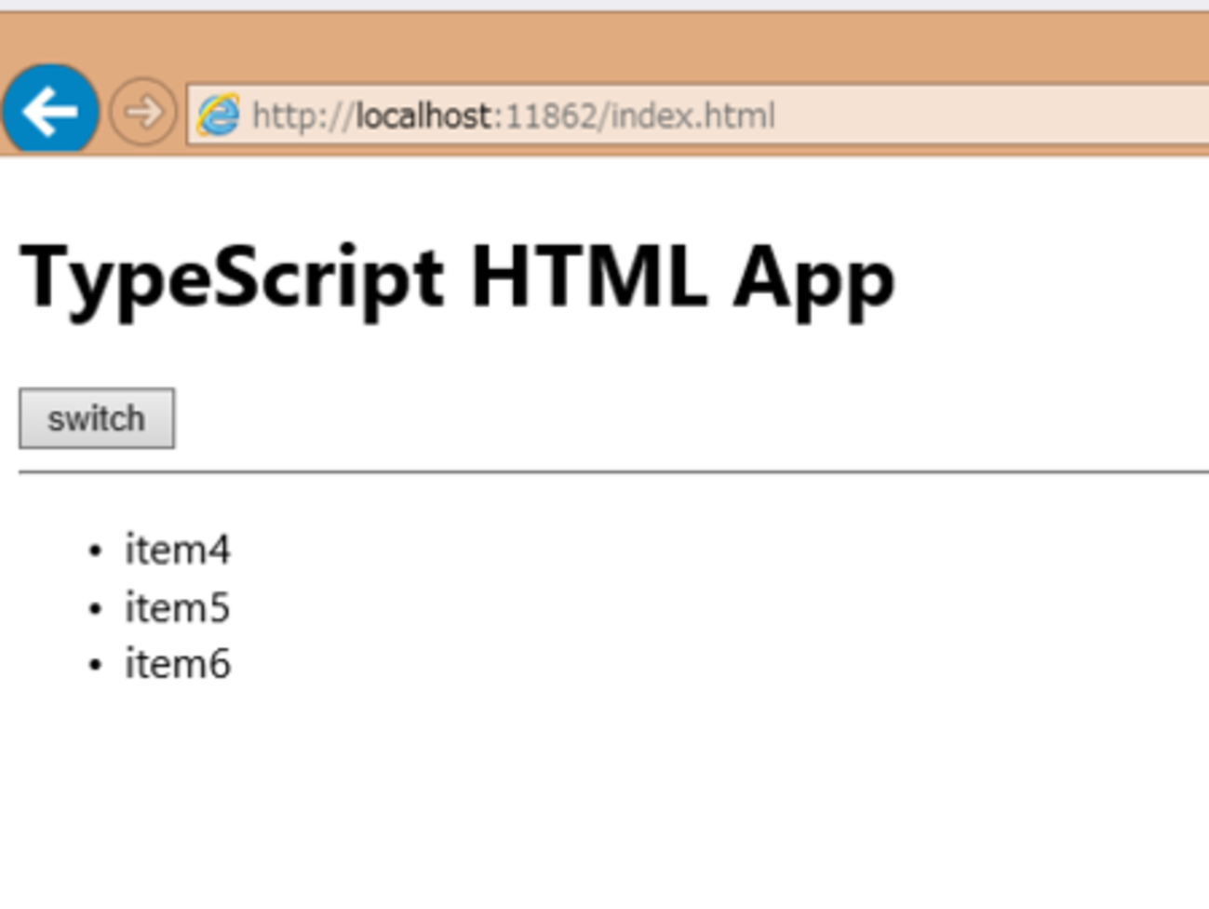Screen dimensions: 1209x909
Task: Click the word TypeScript in the heading
Action: (232, 278)
